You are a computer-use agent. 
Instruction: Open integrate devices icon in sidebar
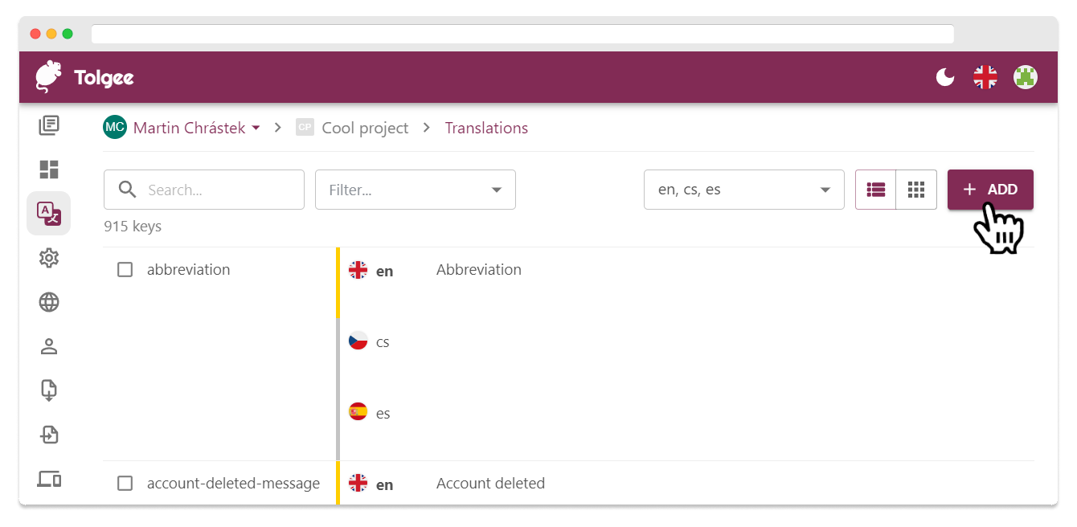(x=49, y=479)
